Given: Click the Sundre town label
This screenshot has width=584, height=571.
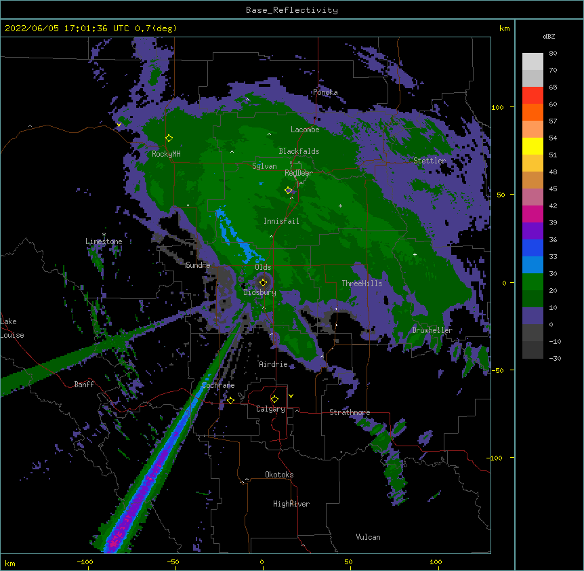Looking at the screenshot, I should point(198,265).
